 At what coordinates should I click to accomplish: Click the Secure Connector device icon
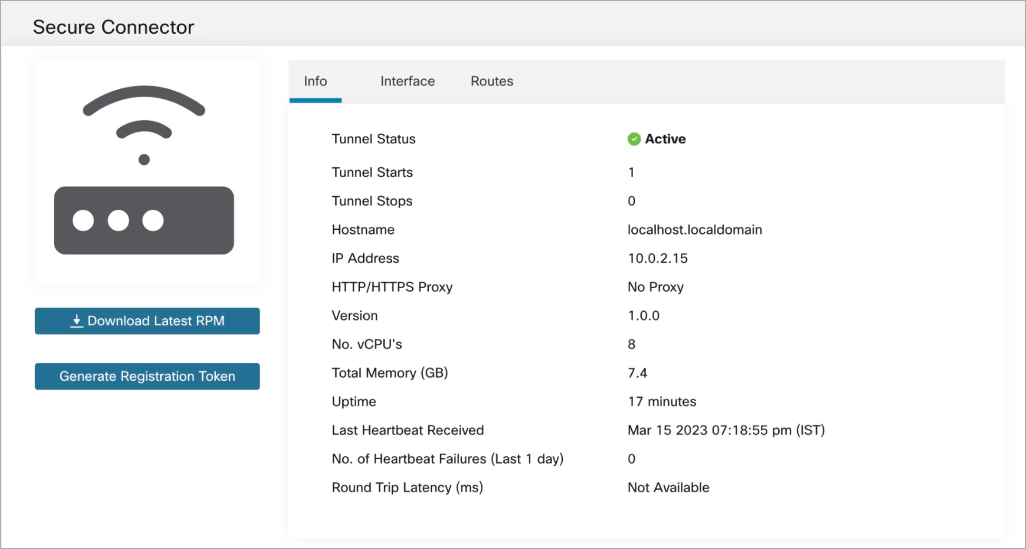[x=144, y=218]
